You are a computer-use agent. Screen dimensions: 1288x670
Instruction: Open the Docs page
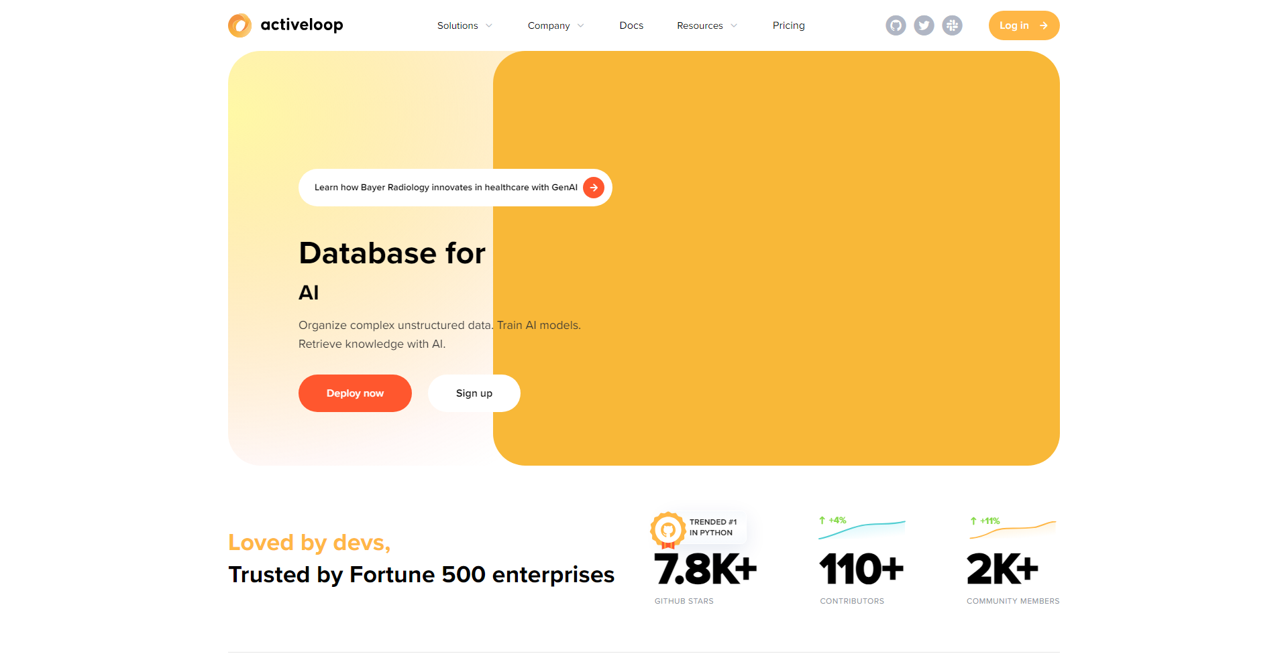pos(631,25)
